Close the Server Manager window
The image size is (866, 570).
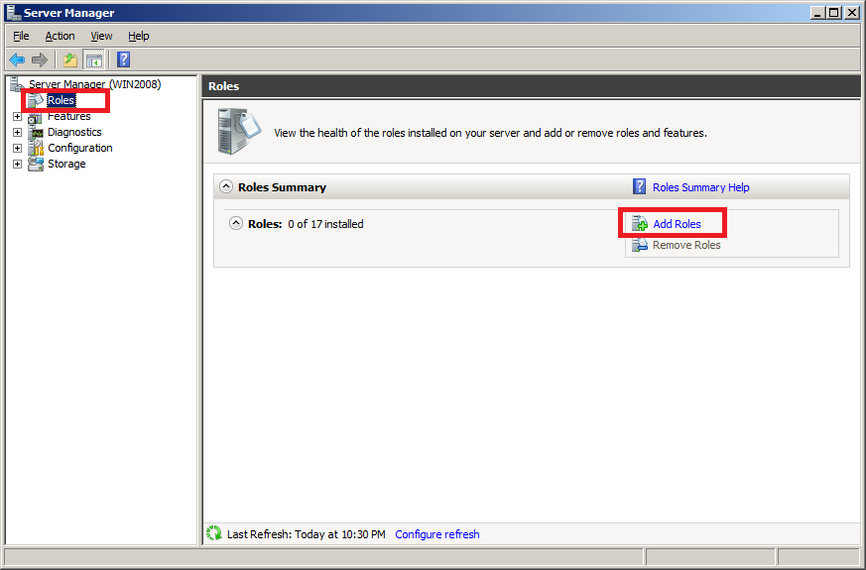click(x=852, y=12)
